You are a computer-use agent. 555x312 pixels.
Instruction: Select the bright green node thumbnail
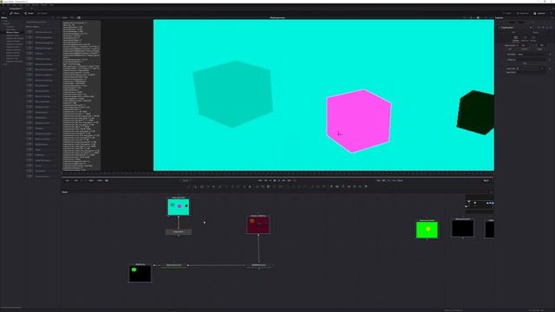click(x=427, y=230)
